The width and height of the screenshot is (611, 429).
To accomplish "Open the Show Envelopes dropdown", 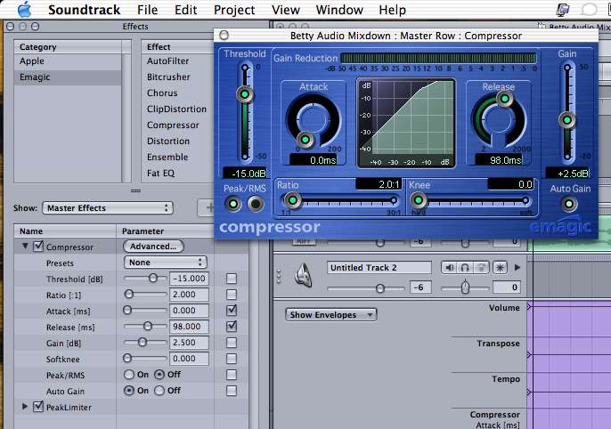I will (330, 314).
